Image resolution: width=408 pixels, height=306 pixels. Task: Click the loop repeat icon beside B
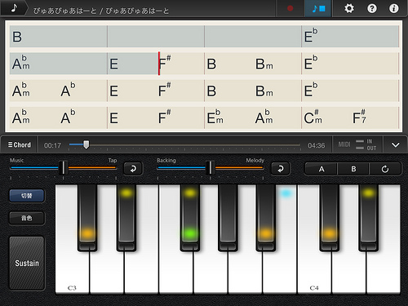point(385,169)
